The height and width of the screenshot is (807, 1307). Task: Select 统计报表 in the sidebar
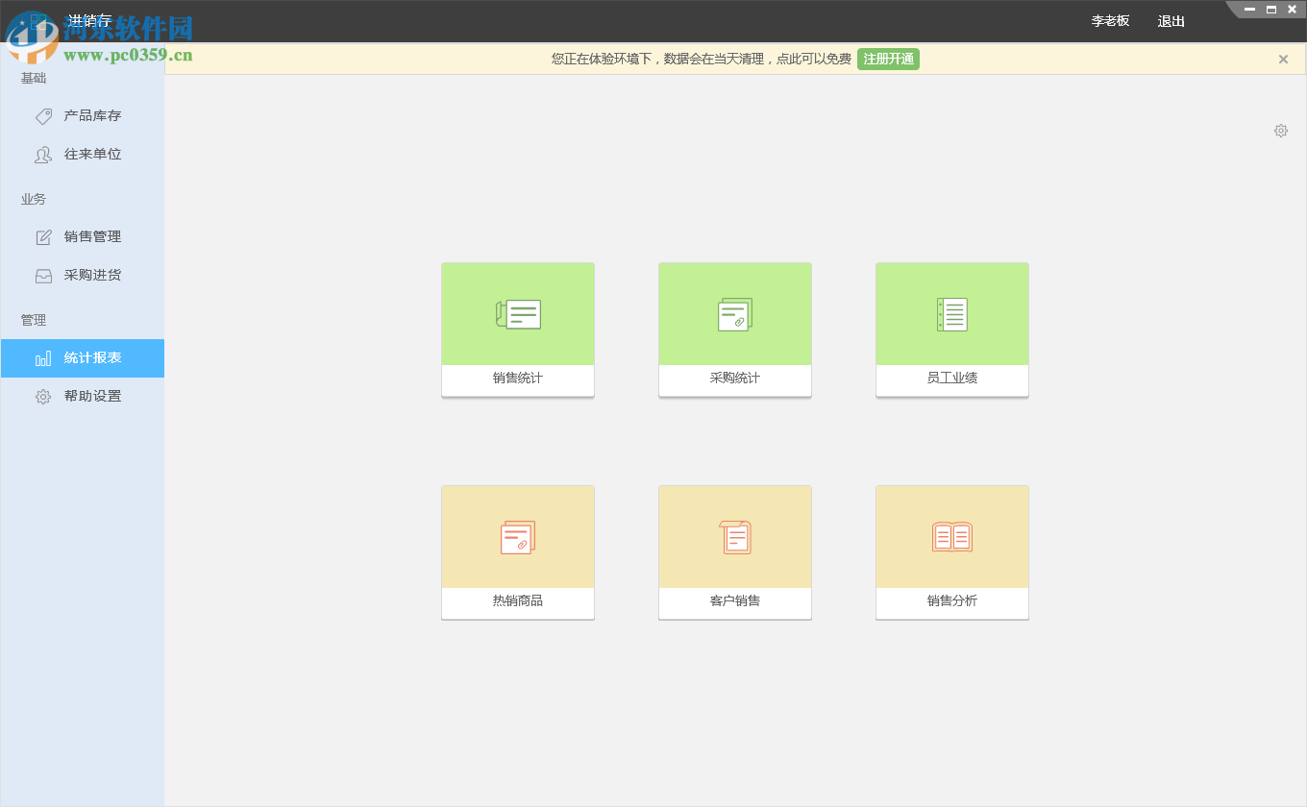click(x=83, y=358)
